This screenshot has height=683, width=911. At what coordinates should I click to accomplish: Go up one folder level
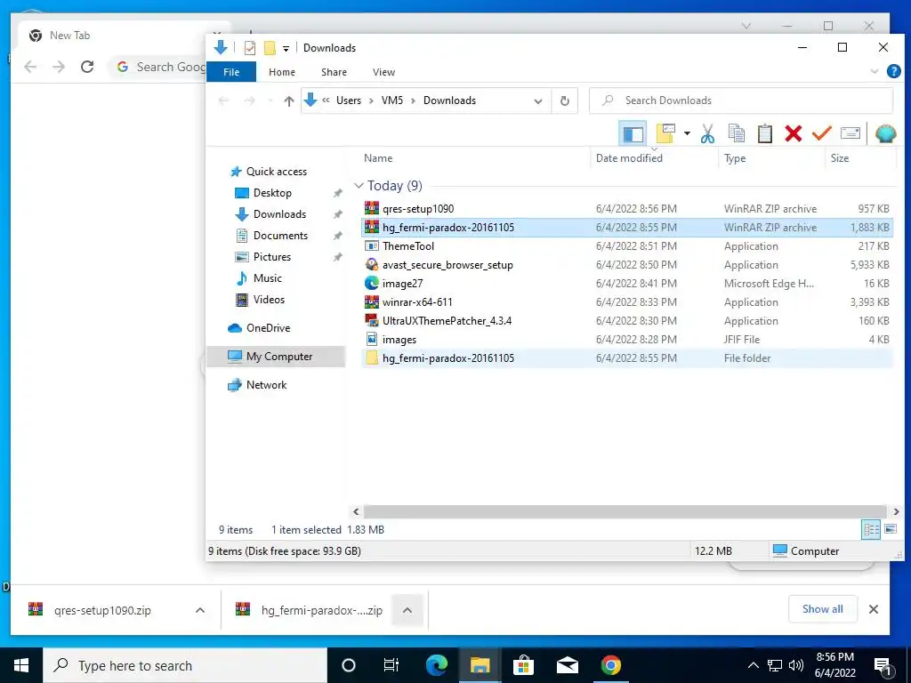289,101
